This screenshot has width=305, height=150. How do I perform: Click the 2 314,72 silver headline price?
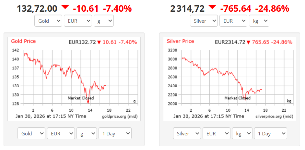tap(187, 8)
